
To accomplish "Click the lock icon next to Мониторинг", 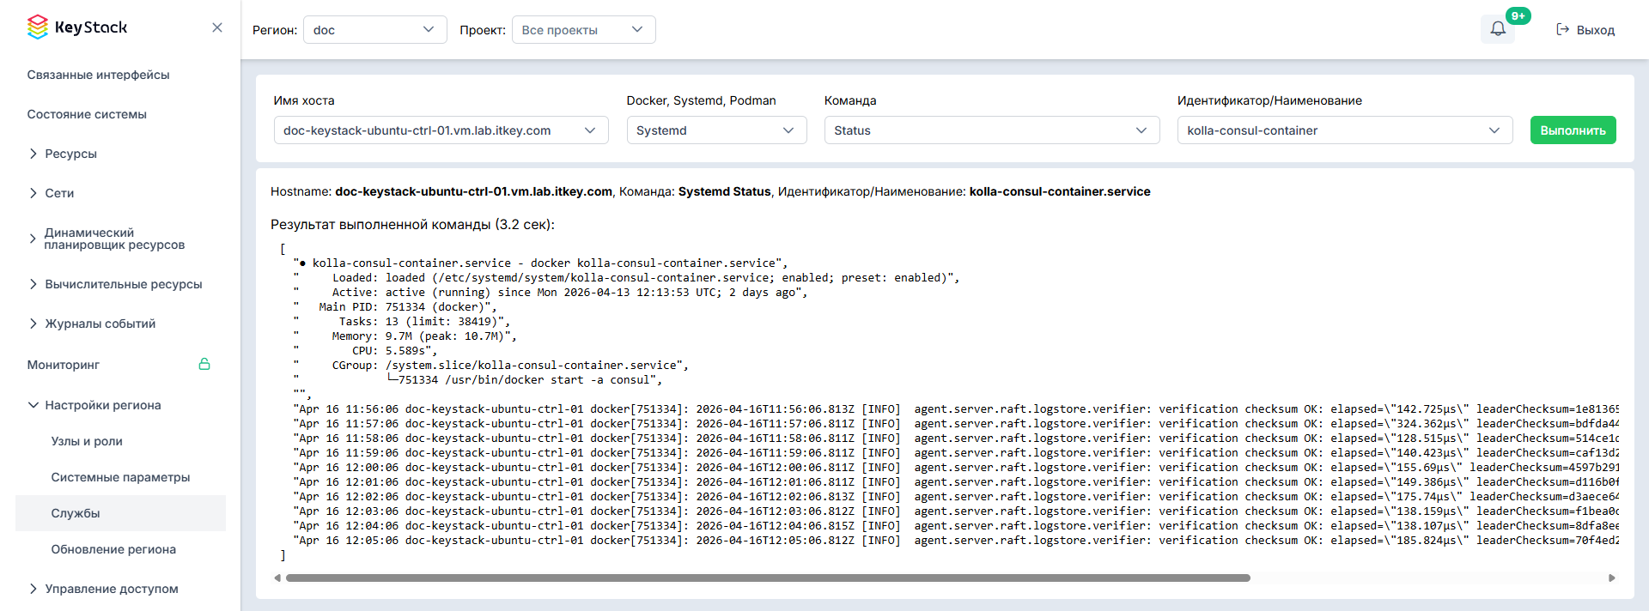I will click(x=204, y=364).
